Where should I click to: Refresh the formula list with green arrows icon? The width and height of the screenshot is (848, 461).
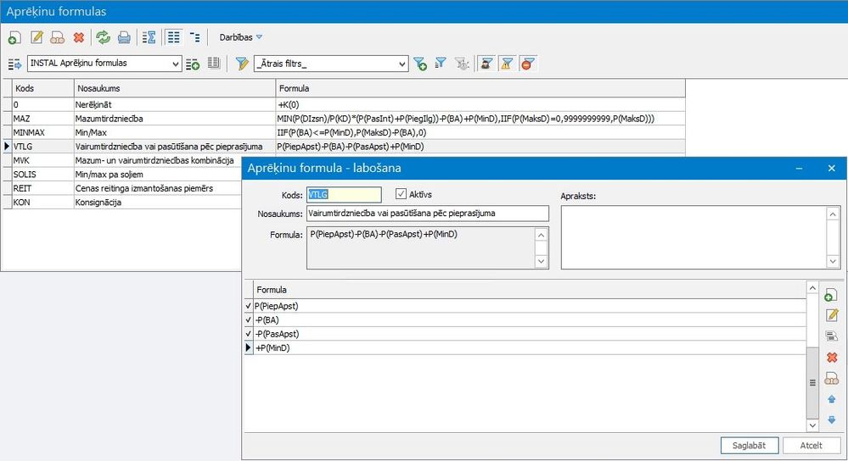[103, 37]
